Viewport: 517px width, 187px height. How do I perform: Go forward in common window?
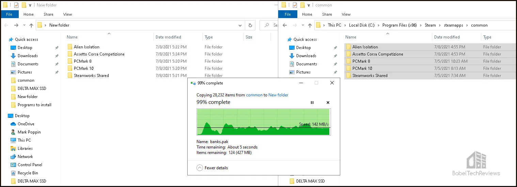[x=295, y=25]
